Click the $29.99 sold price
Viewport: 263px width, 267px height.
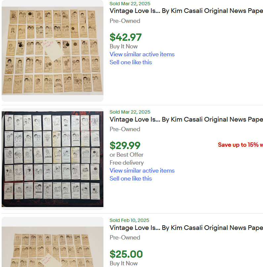[125, 145]
